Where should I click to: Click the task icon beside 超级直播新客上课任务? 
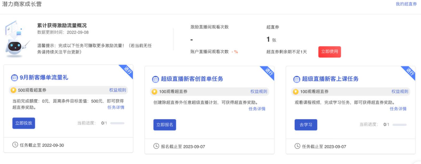click(x=297, y=79)
